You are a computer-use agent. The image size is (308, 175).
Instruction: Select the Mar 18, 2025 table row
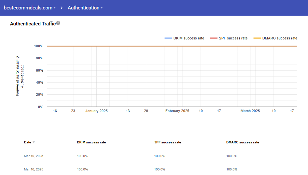(34, 169)
